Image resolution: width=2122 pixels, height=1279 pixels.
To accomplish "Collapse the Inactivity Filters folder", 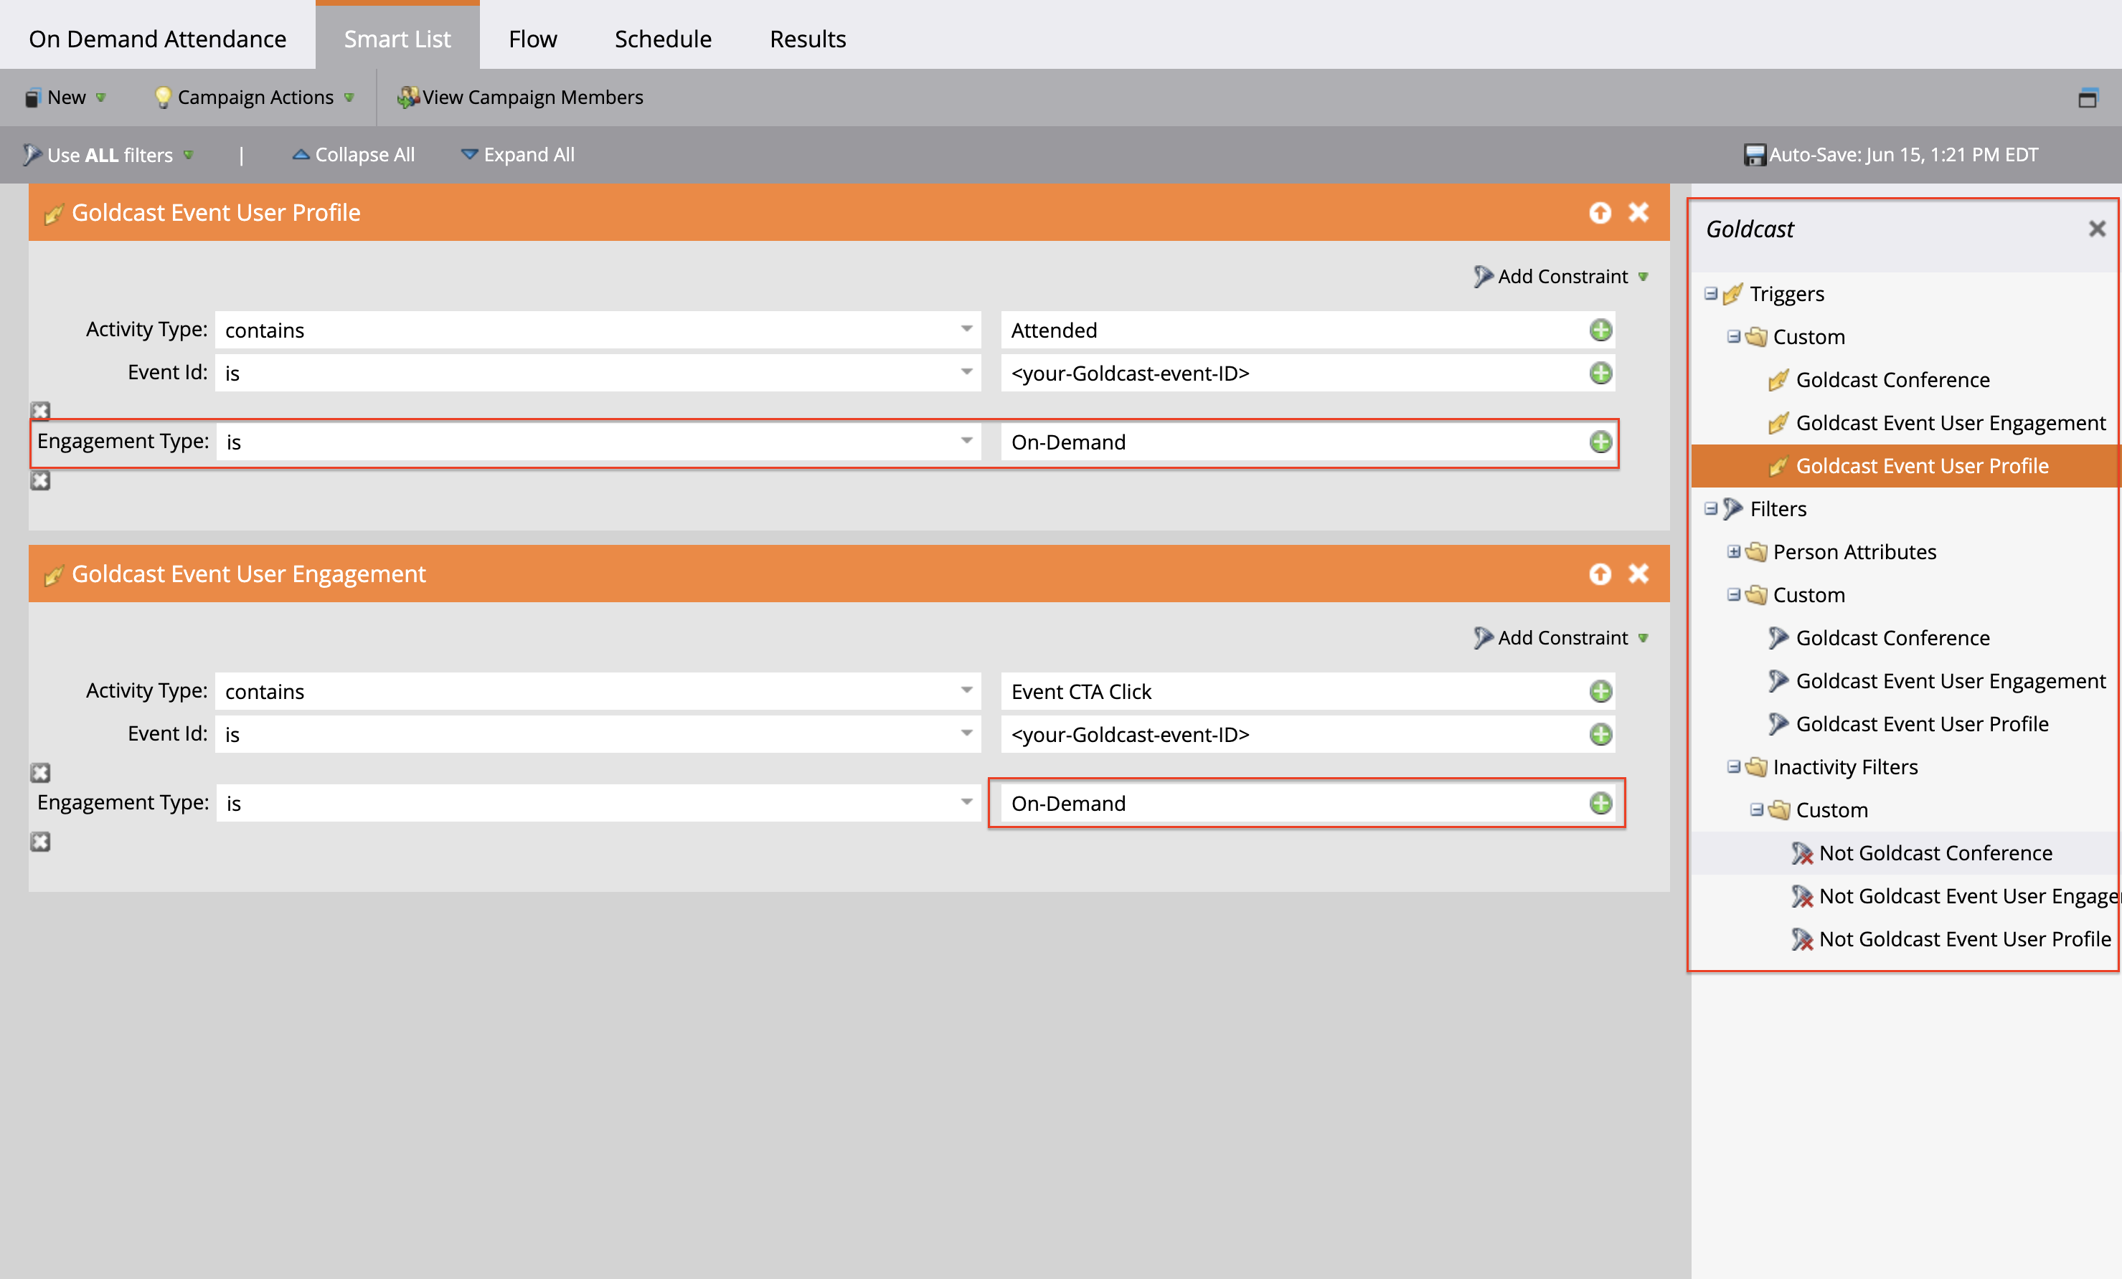I will (x=1734, y=767).
